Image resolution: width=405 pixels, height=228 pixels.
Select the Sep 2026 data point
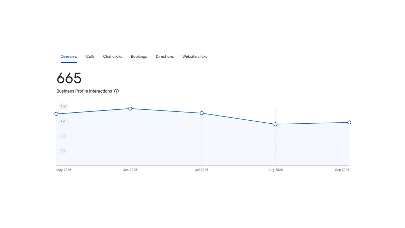[x=349, y=122]
